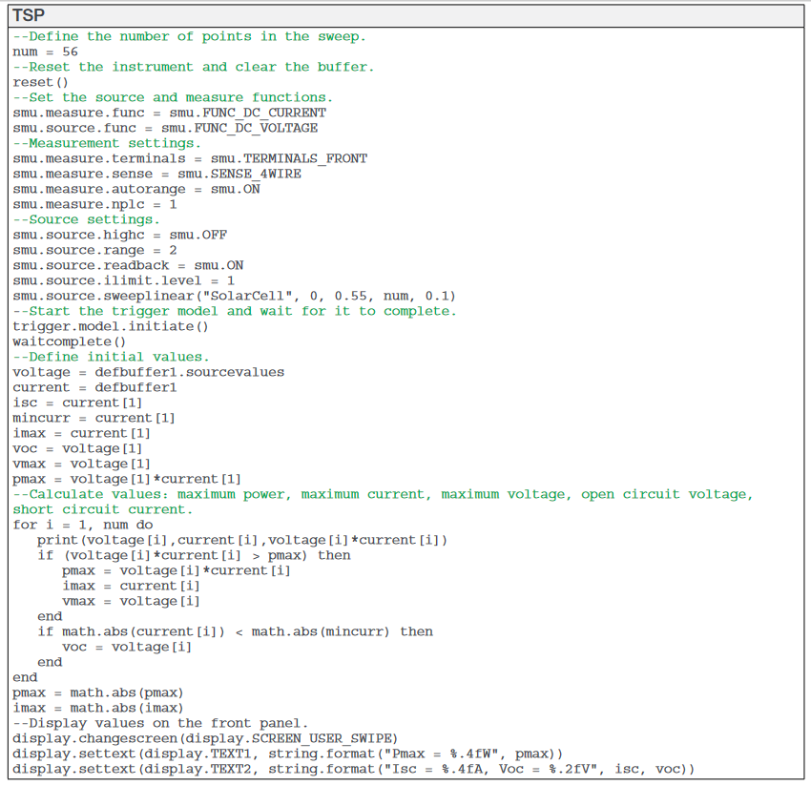This screenshot has width=811, height=785.
Task: Click the comment 'Display values on the front panel.'
Action: pos(160,723)
